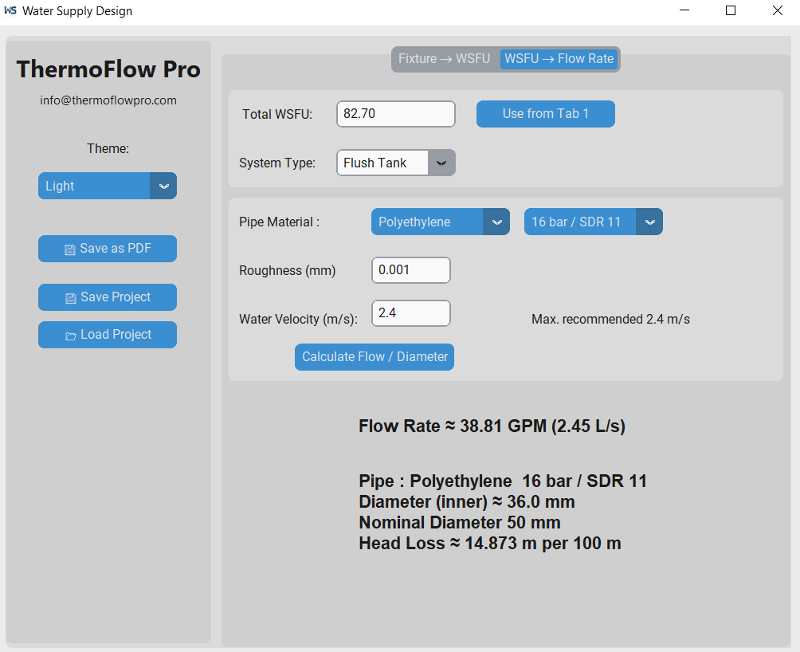Open the Polyethylene pipe material dropdown
The height and width of the screenshot is (652, 800).
(x=496, y=222)
